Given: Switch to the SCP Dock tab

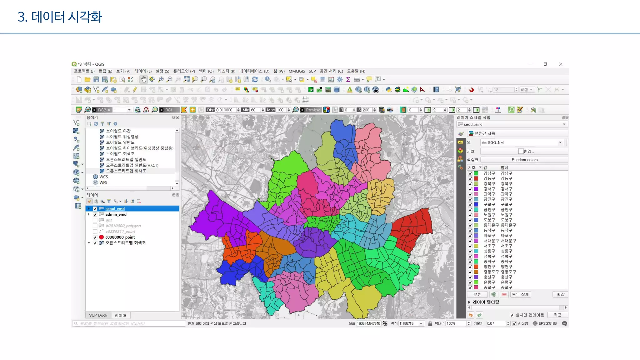Looking at the screenshot, I should point(98,315).
